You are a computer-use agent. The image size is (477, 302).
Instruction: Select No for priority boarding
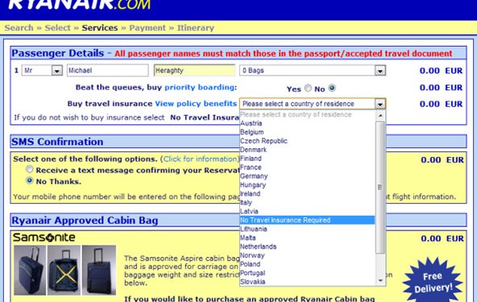pyautogui.click(x=332, y=89)
